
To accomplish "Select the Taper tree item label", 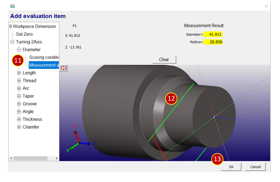I will (28, 96).
